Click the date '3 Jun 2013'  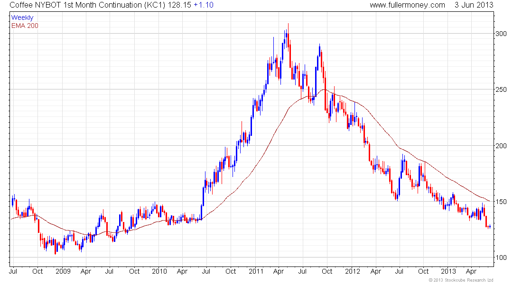474,5
